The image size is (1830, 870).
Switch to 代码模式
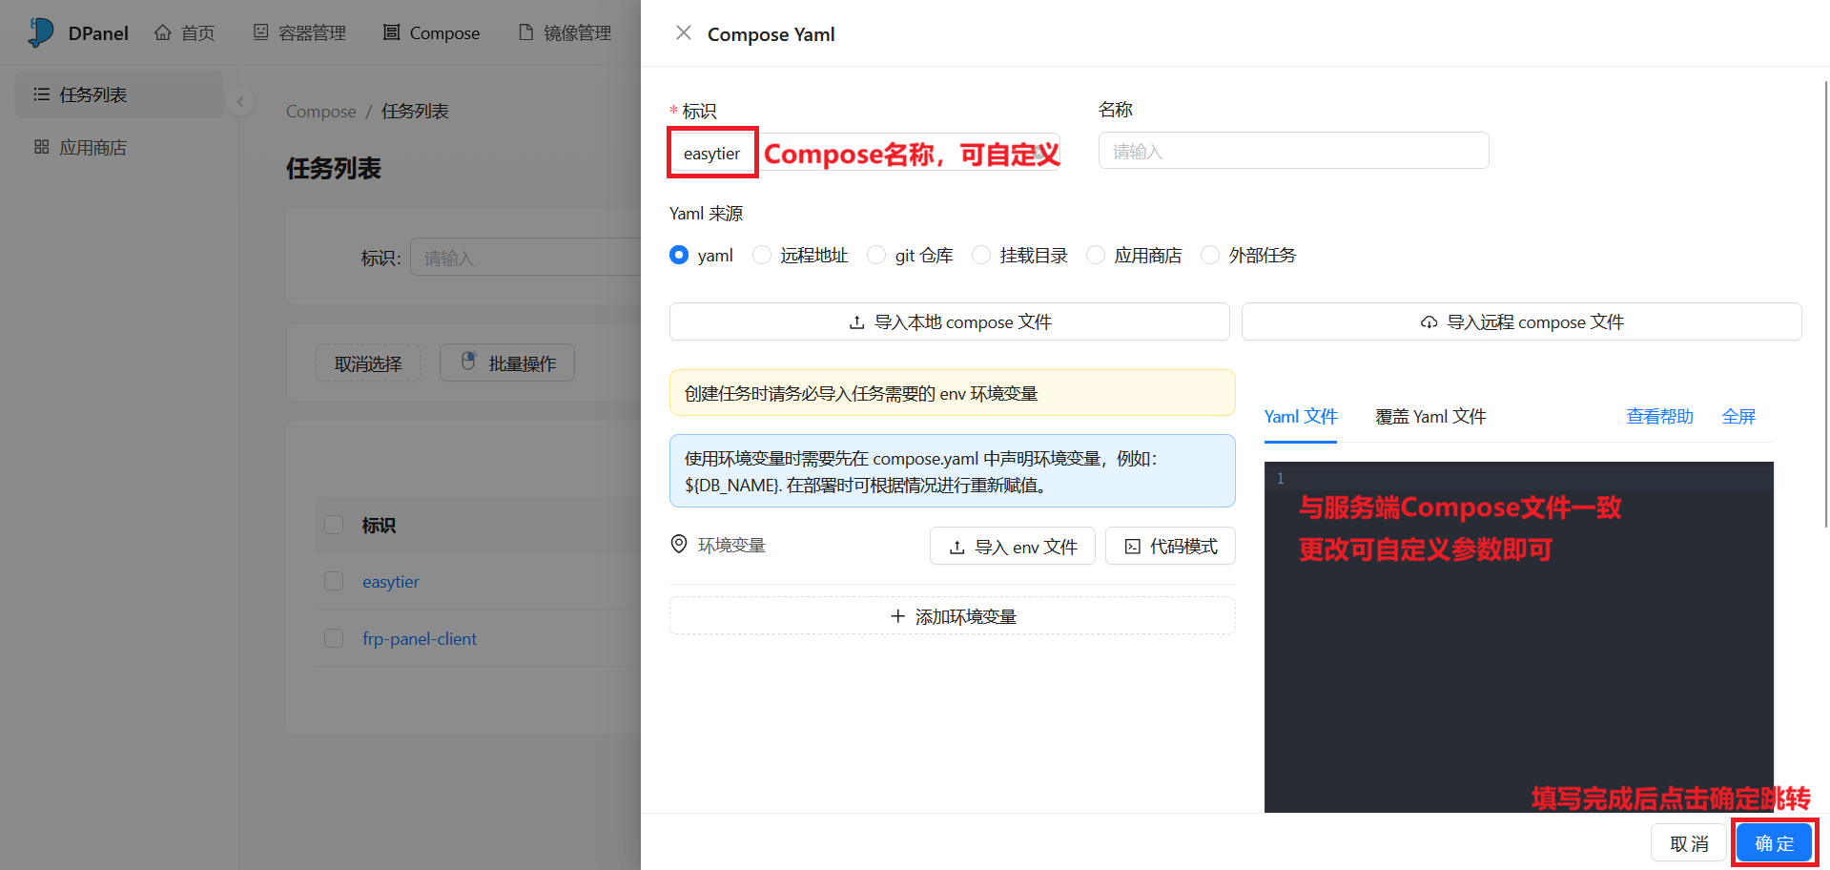(1170, 547)
